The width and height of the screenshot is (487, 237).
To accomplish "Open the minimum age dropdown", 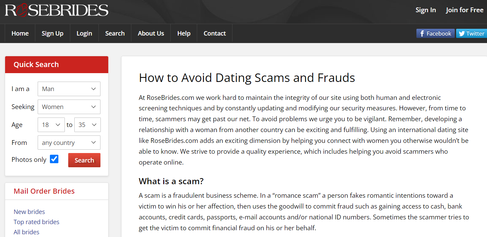I will [x=51, y=125].
